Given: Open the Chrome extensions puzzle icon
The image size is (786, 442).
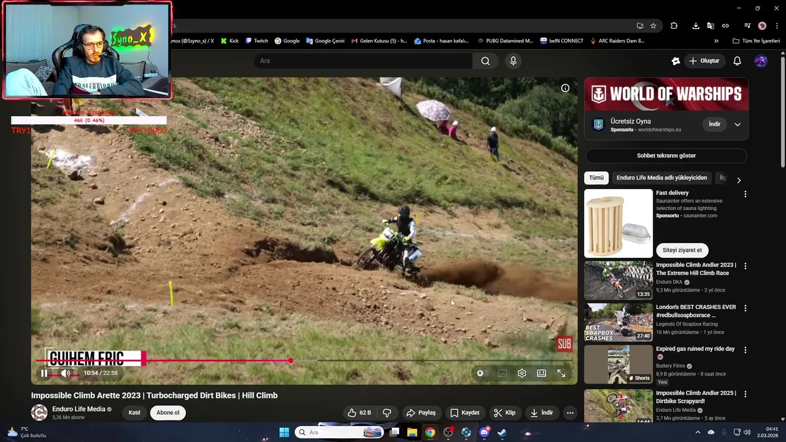Looking at the screenshot, I should coord(674,26).
